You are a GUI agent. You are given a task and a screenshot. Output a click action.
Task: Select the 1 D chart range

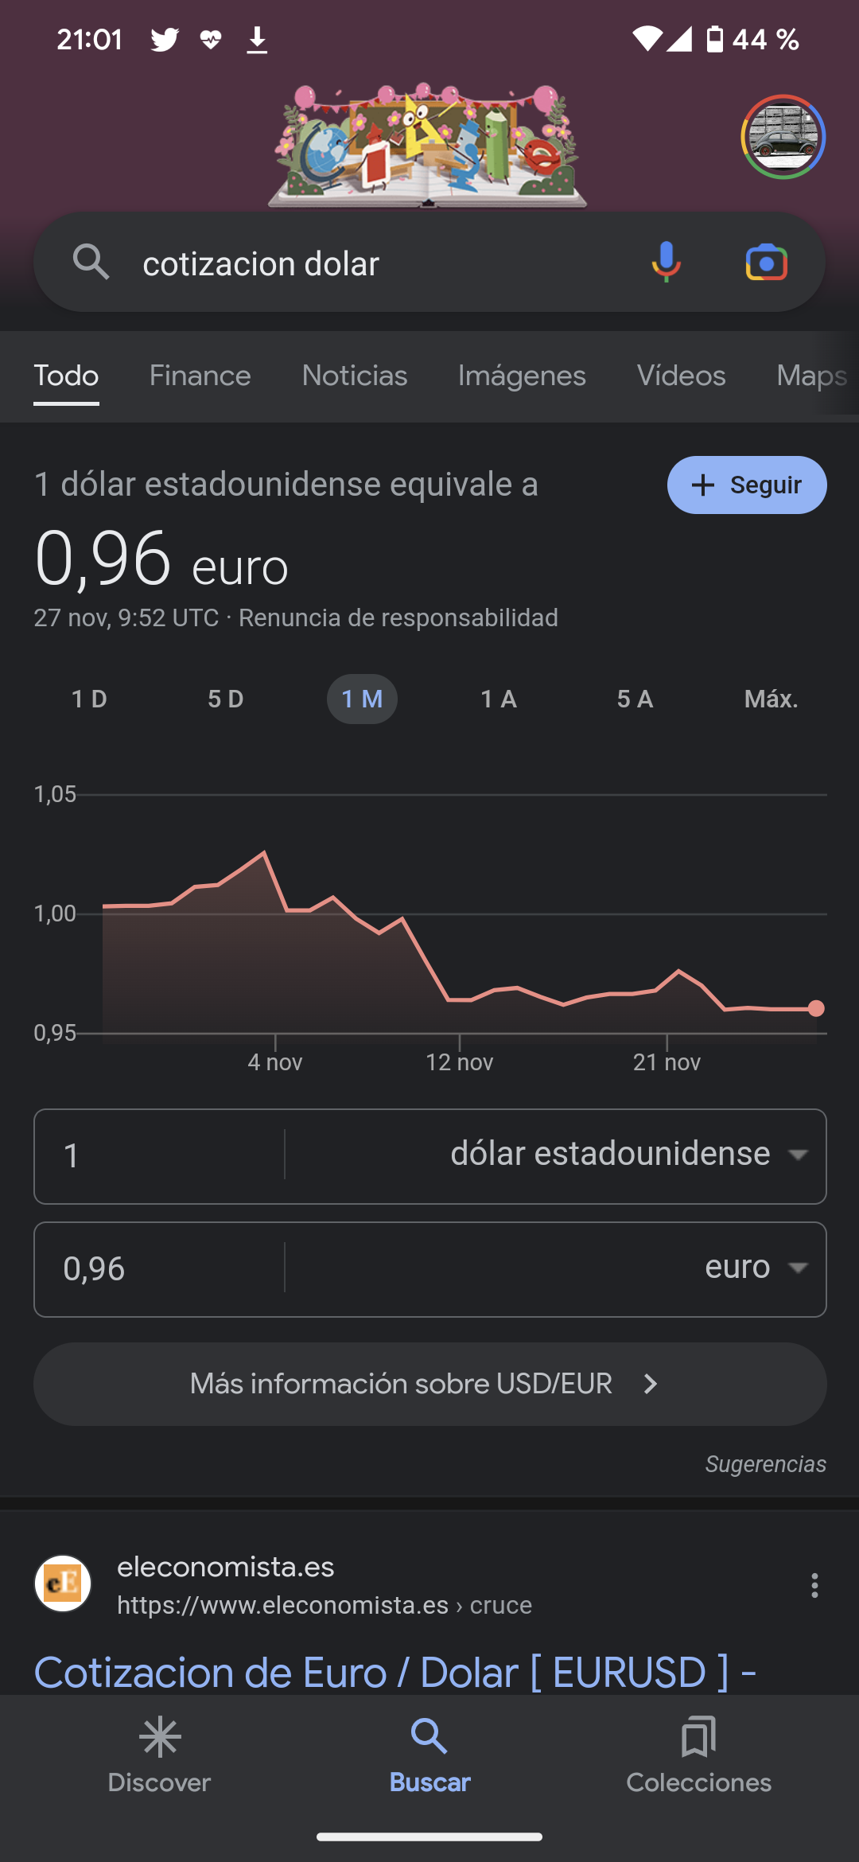pos(89,699)
